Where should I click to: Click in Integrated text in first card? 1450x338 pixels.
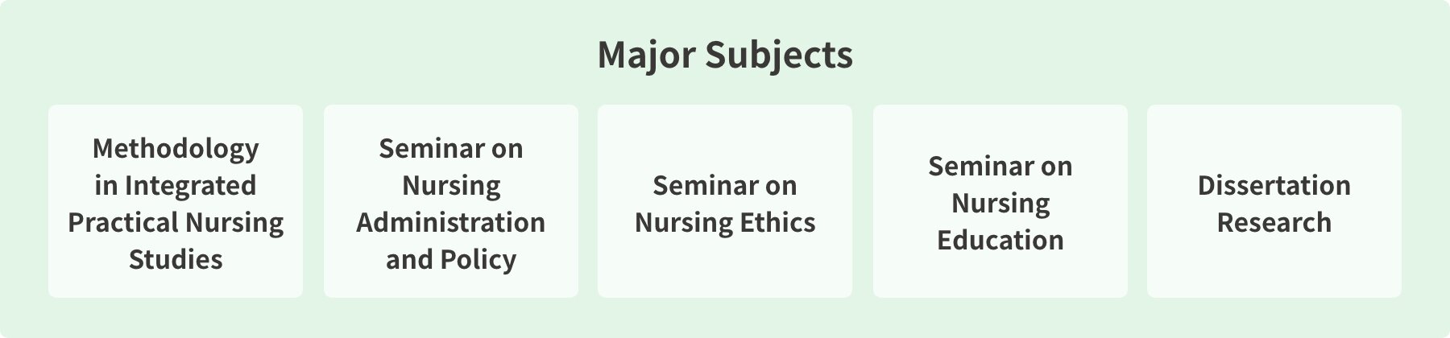(x=176, y=186)
